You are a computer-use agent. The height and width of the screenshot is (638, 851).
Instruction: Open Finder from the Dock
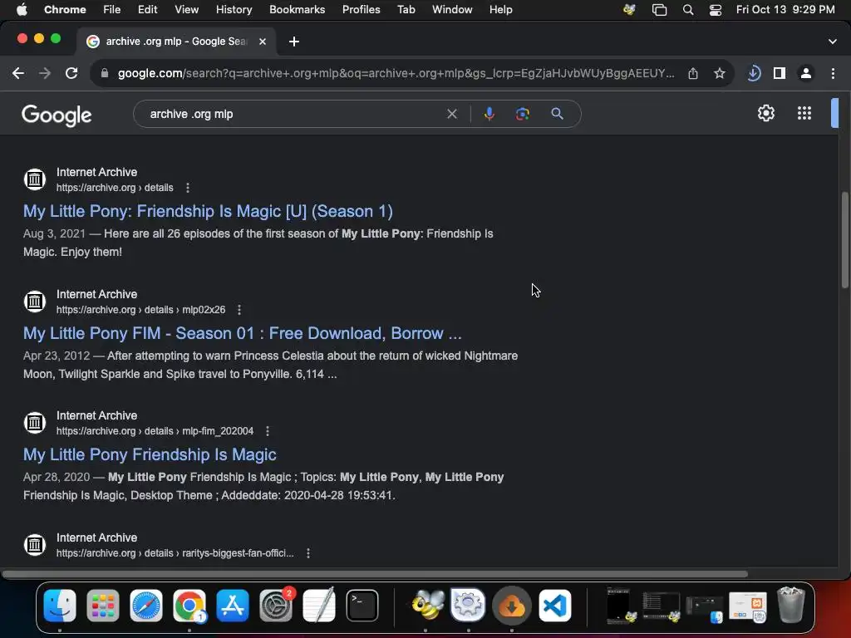pos(60,606)
